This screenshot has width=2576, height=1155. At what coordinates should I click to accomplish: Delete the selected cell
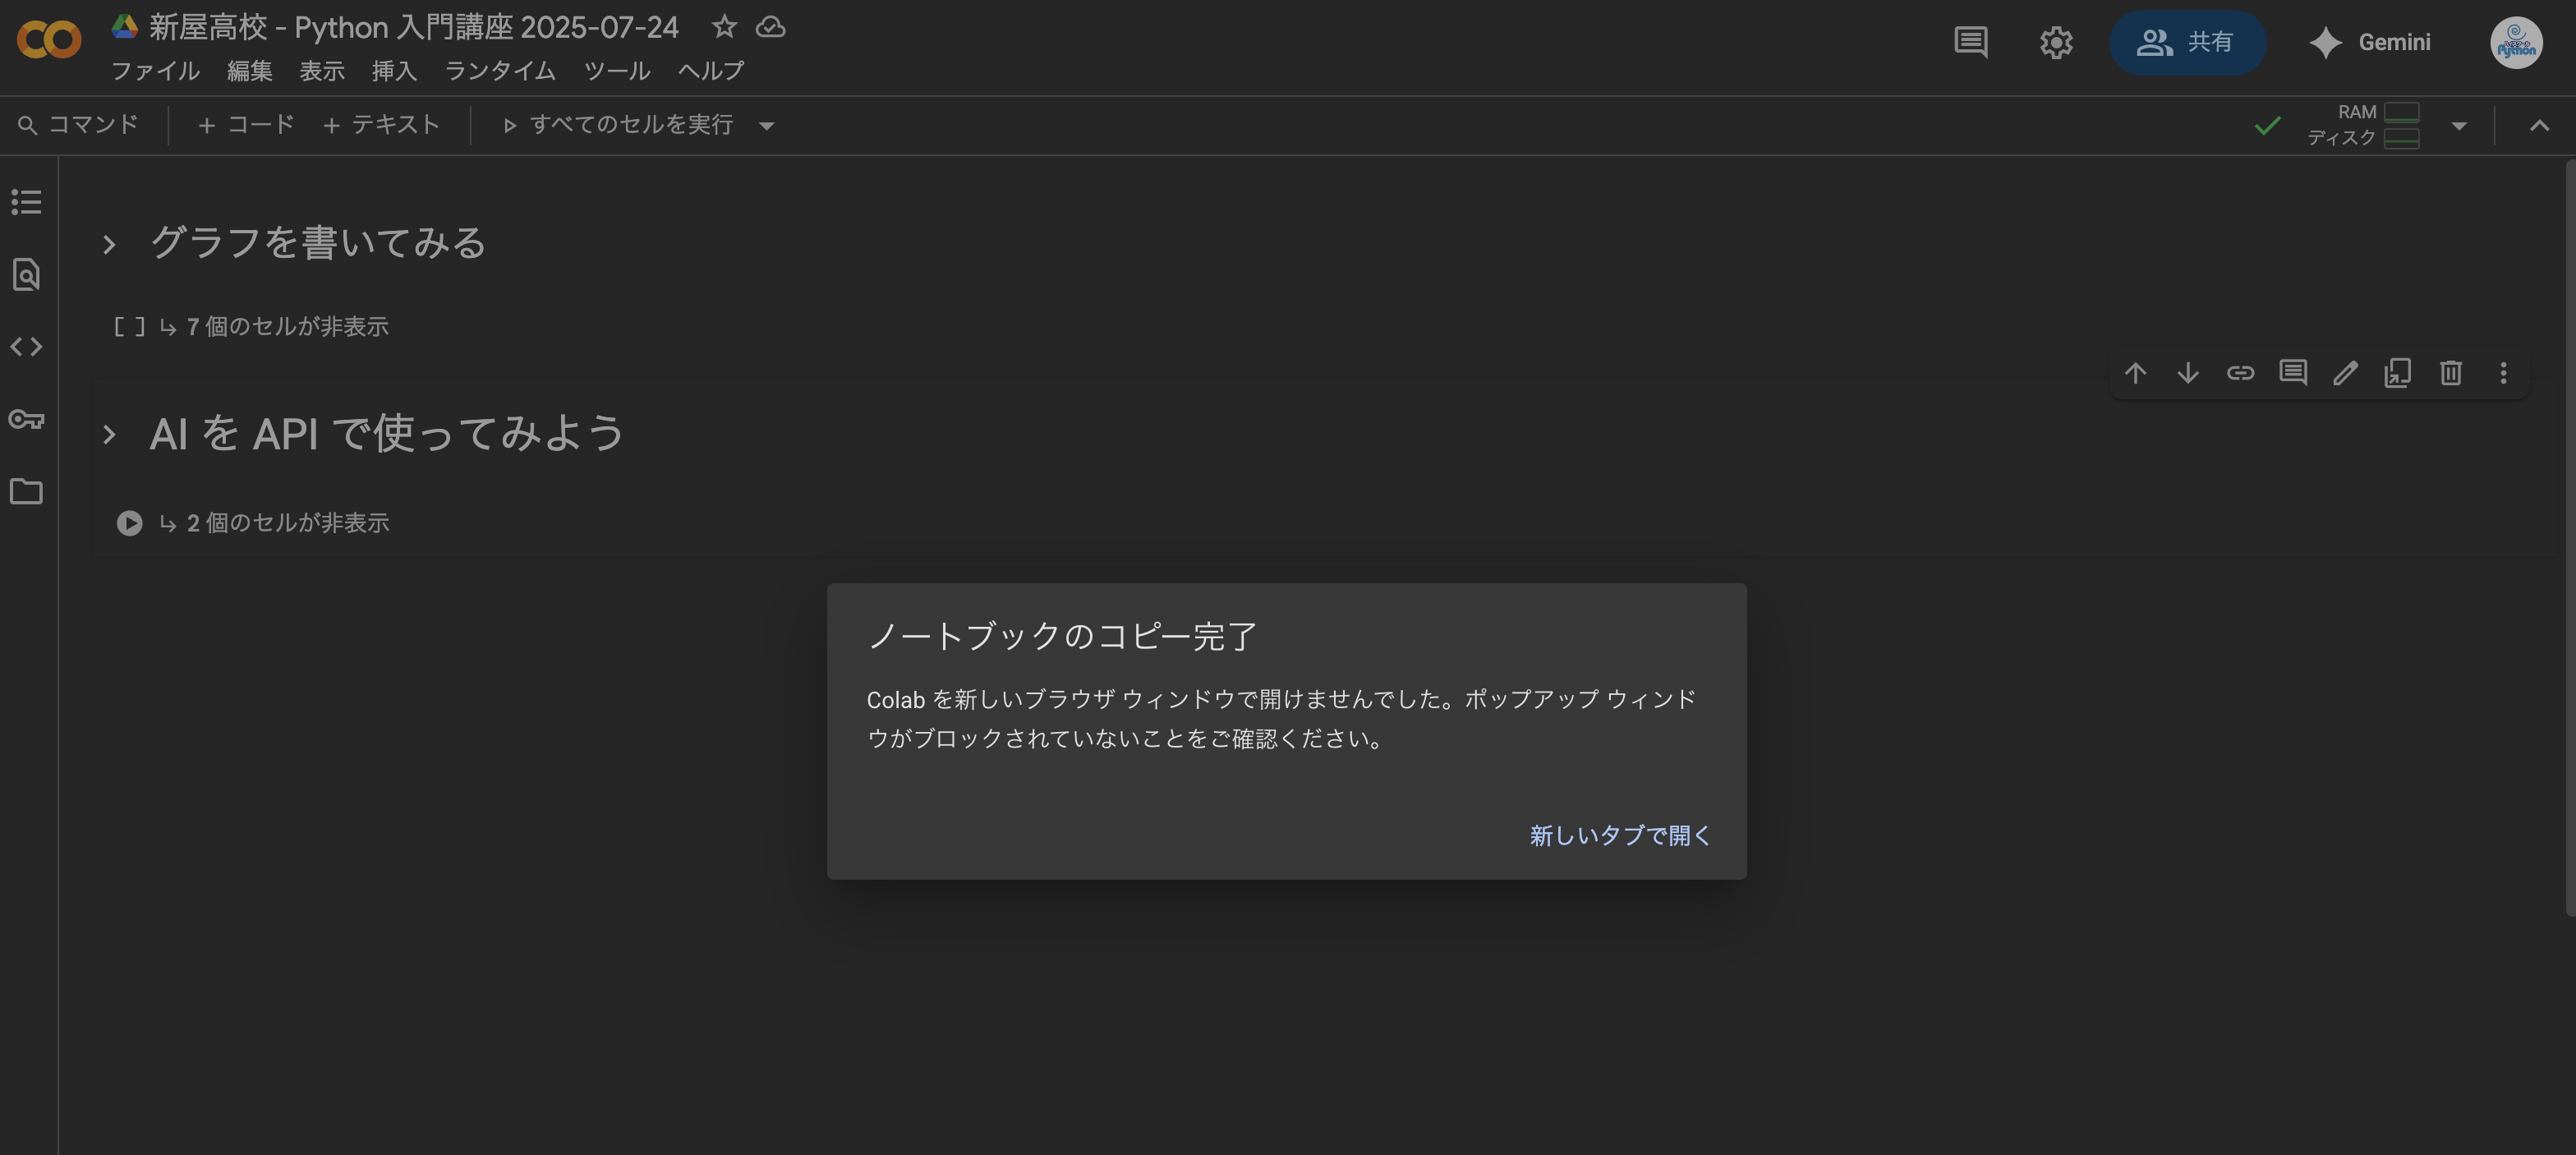2450,373
